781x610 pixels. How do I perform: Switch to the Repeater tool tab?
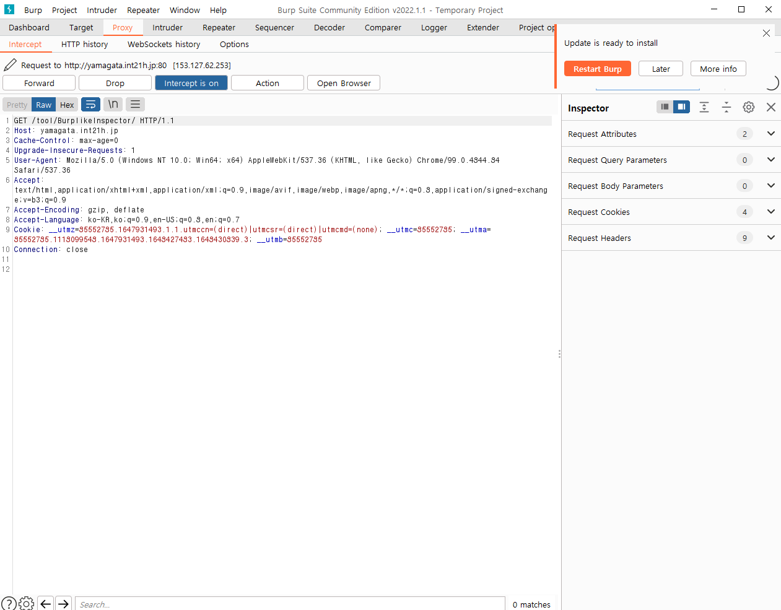click(219, 27)
